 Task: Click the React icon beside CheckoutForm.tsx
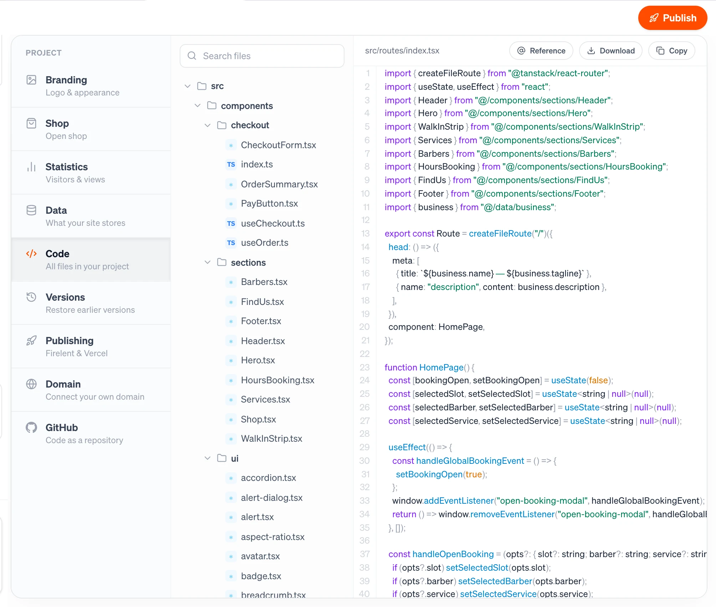(231, 145)
